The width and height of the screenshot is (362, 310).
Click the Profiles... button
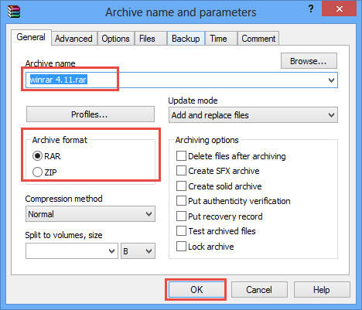90,114
